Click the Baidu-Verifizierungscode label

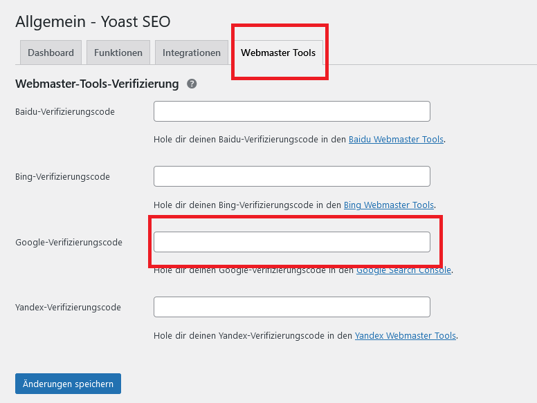pos(65,111)
